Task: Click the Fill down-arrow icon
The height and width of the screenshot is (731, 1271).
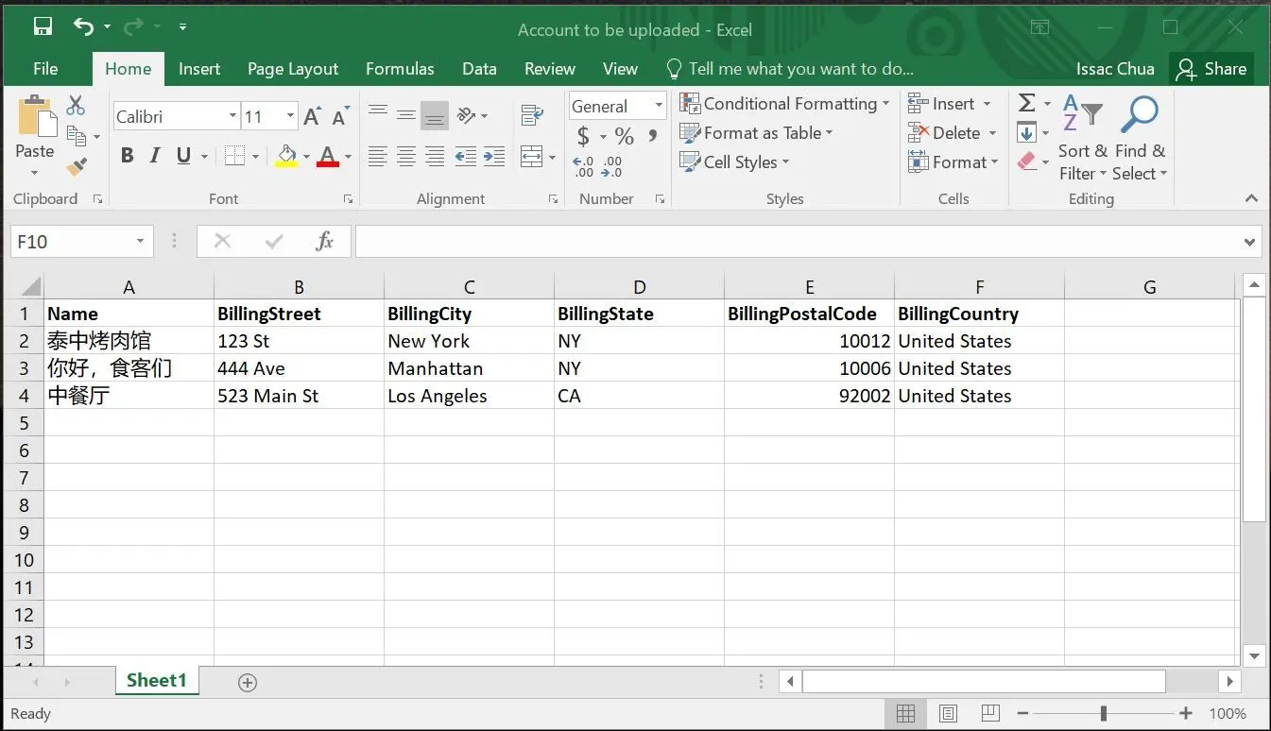Action: (x=1027, y=132)
